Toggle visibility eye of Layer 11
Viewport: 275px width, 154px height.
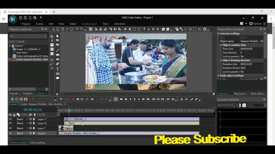[10, 119]
